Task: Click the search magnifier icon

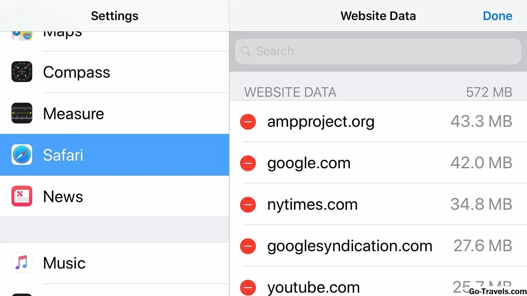Action: pyautogui.click(x=246, y=51)
